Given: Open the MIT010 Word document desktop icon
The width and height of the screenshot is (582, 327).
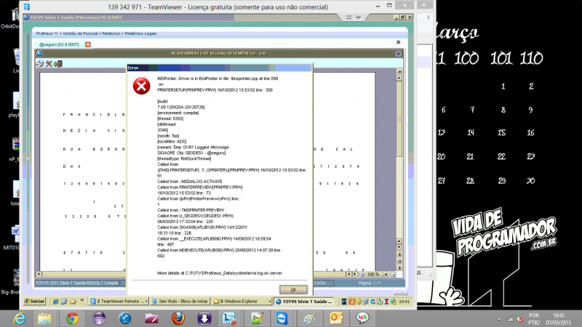Looking at the screenshot, I should (14, 238).
